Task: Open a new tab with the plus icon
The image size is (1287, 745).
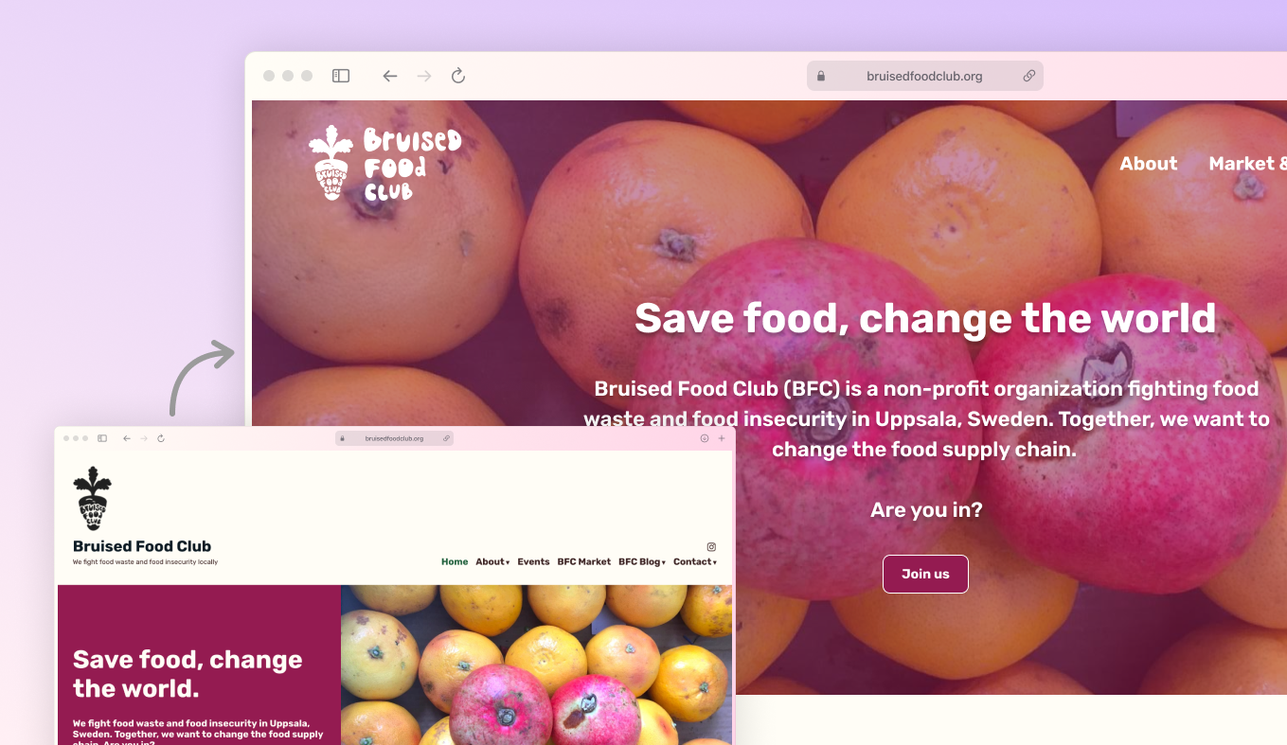Action: tap(722, 438)
